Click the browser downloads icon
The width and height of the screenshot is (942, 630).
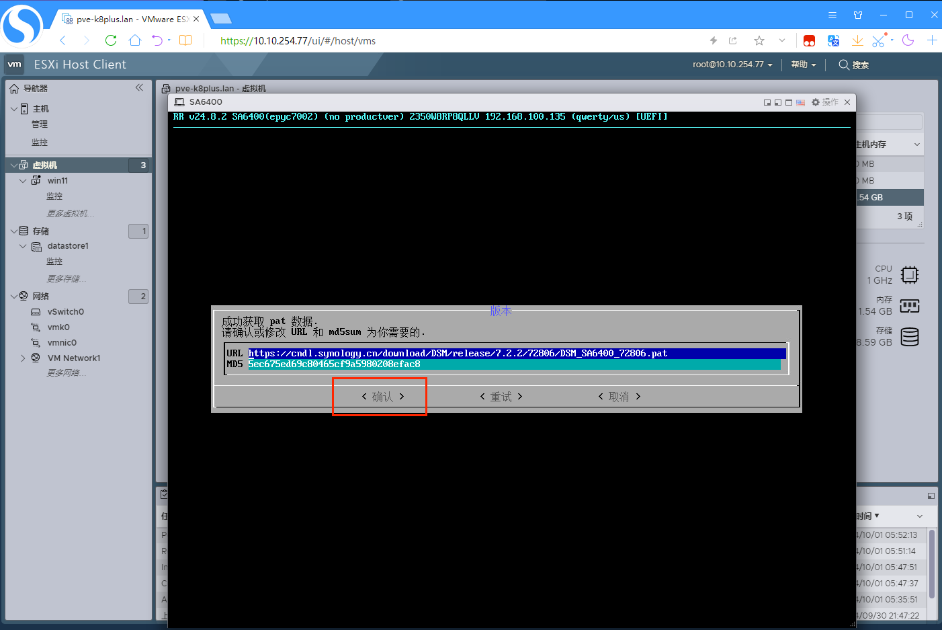click(857, 40)
